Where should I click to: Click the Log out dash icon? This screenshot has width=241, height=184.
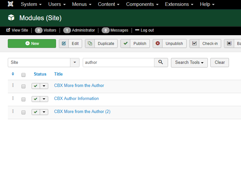137,30
